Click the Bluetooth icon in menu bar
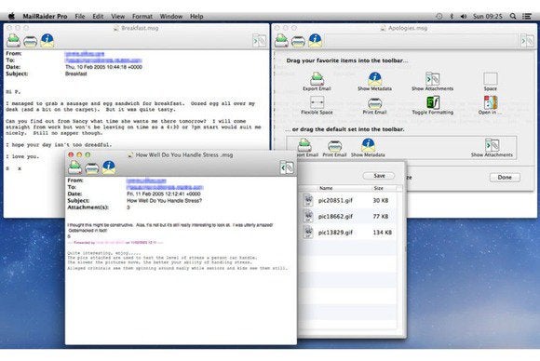 [452, 16]
